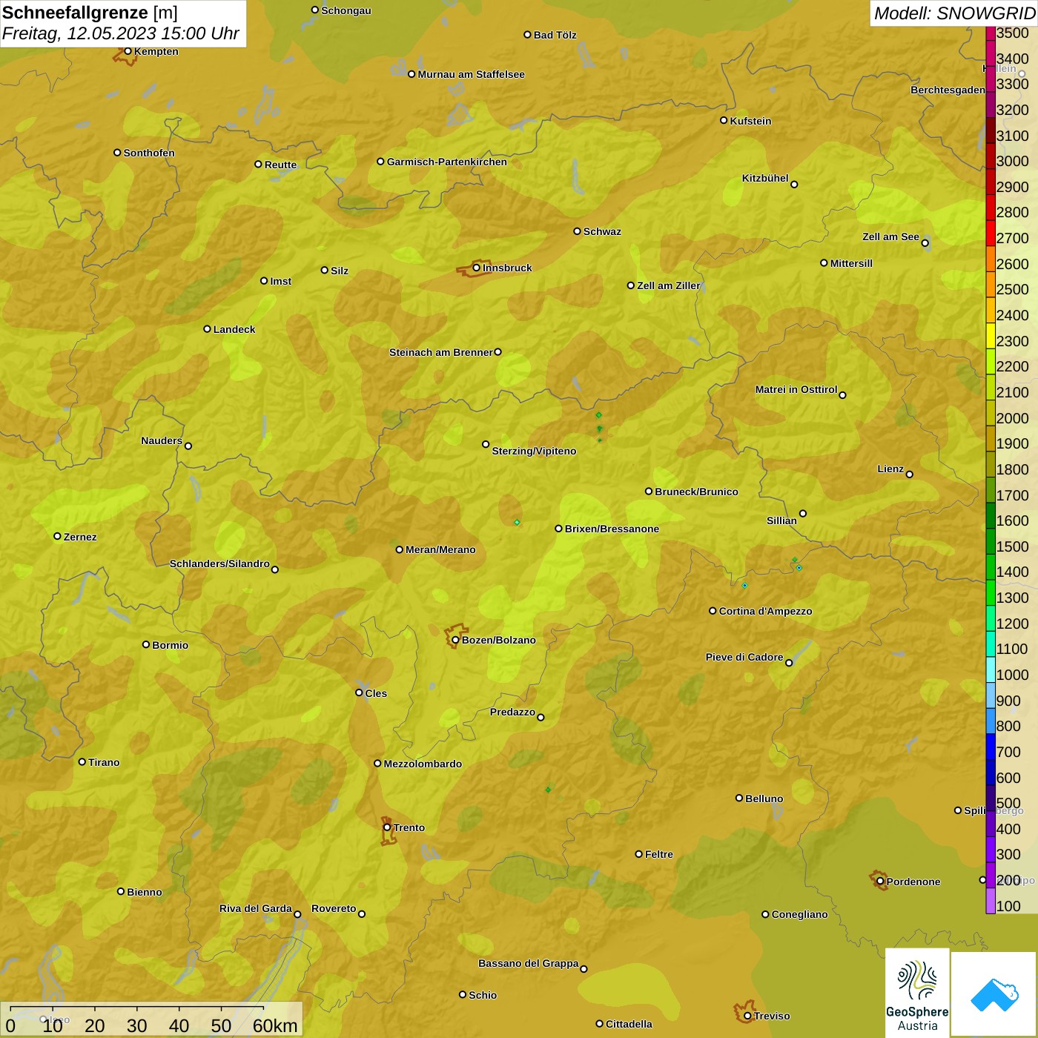The width and height of the screenshot is (1038, 1038).
Task: Click the Cortina d'Ampezzo label
Action: (x=765, y=611)
